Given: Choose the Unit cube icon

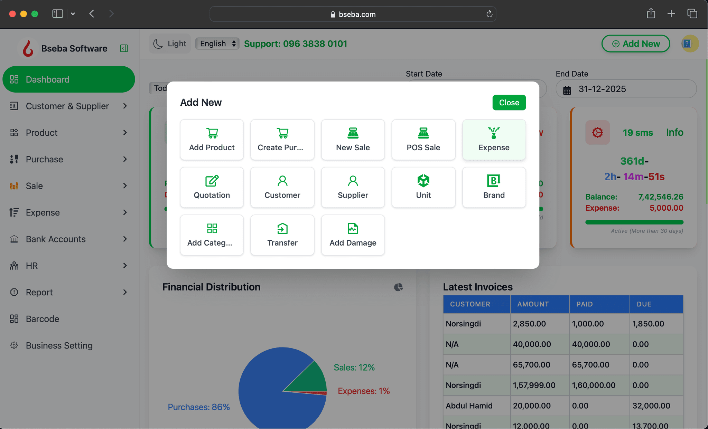Looking at the screenshot, I should pyautogui.click(x=423, y=181).
